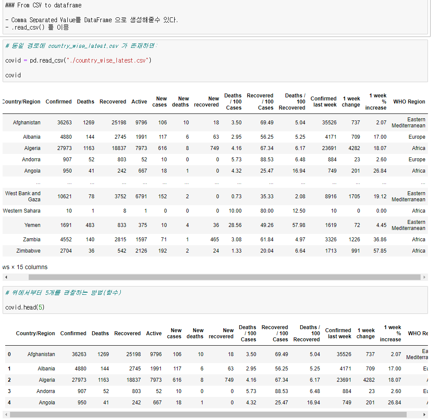Click 'Deaths' column header in first table
Image resolution: width=431 pixels, height=420 pixels.
[86, 101]
